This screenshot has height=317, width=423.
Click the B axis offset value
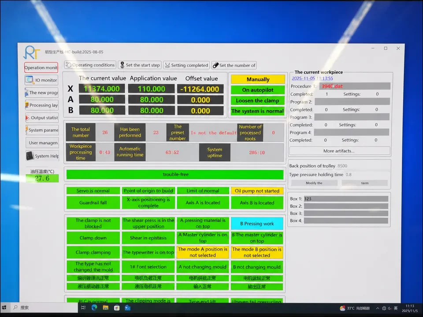(200, 111)
